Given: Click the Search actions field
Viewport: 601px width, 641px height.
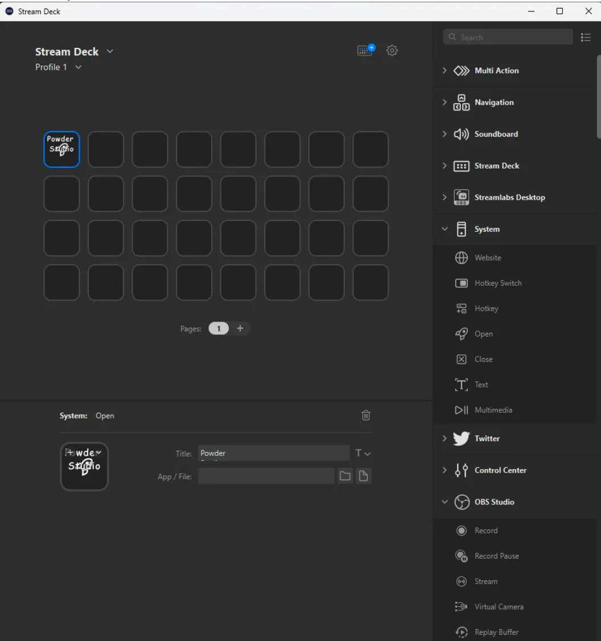Looking at the screenshot, I should (508, 37).
